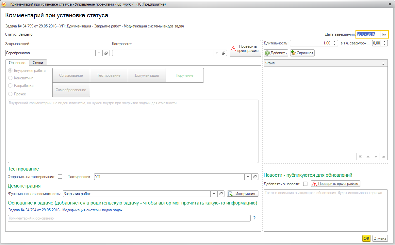Viewport: 395px width, 245px height.
Task: Open parent task № 34 794 link
Action: click(65, 210)
